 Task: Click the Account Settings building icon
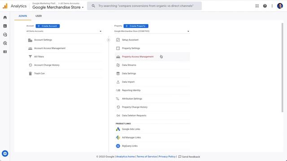[x=30, y=40]
